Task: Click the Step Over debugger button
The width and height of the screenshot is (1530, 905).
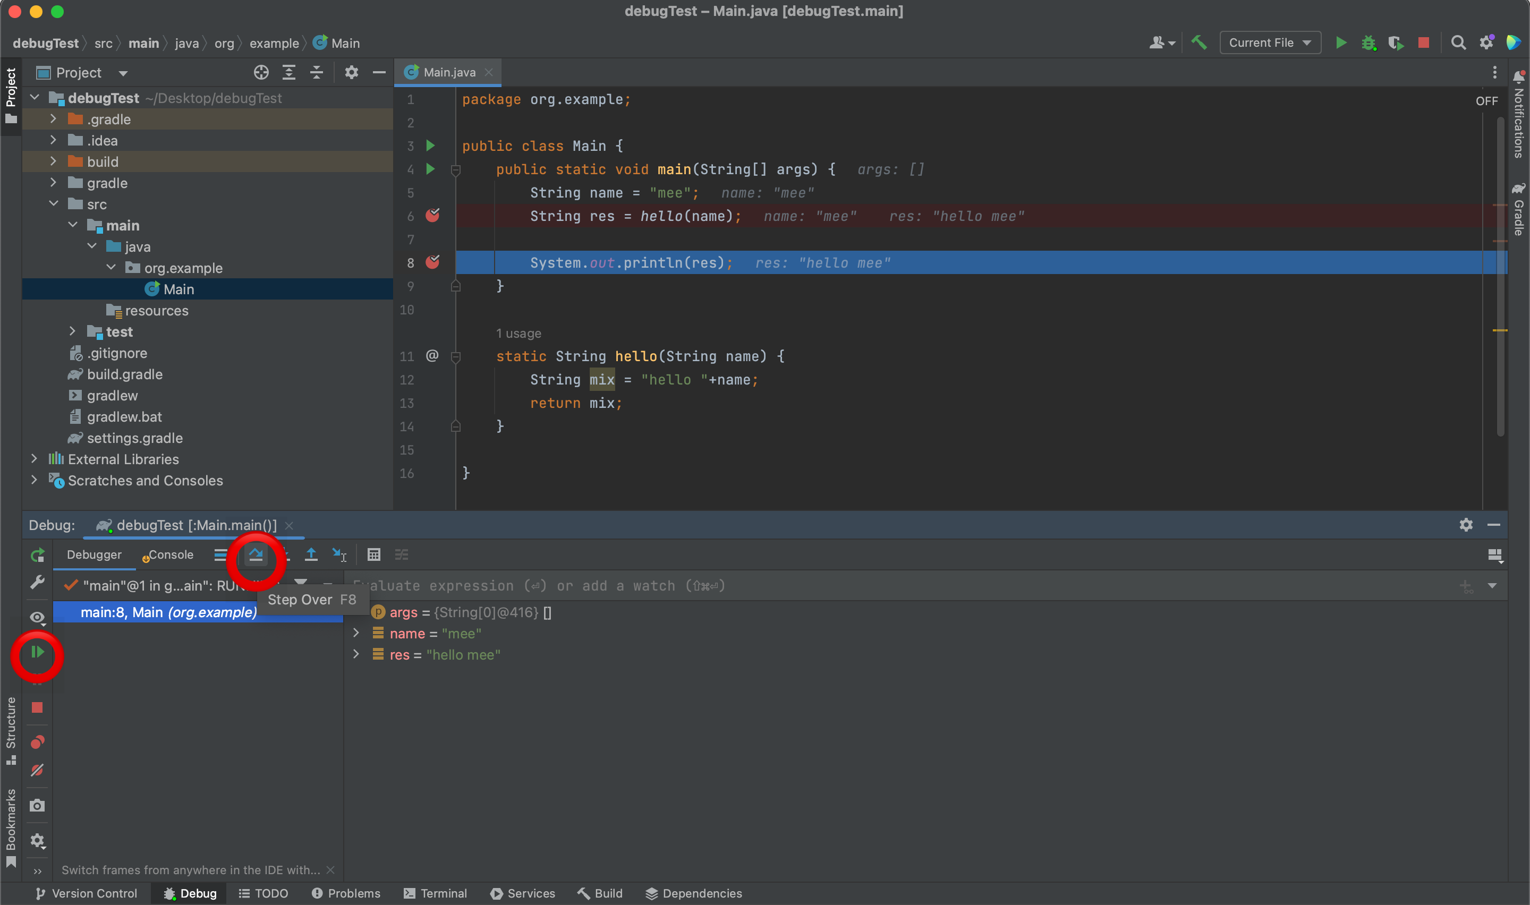Action: click(256, 554)
